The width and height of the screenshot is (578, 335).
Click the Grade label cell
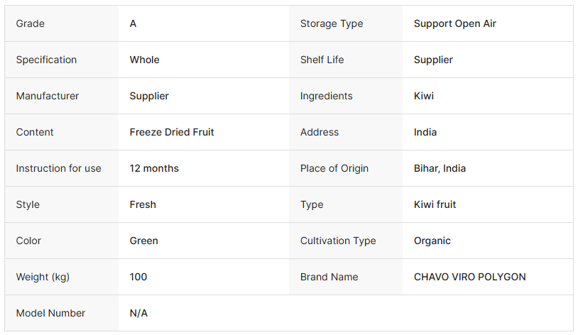pos(31,23)
